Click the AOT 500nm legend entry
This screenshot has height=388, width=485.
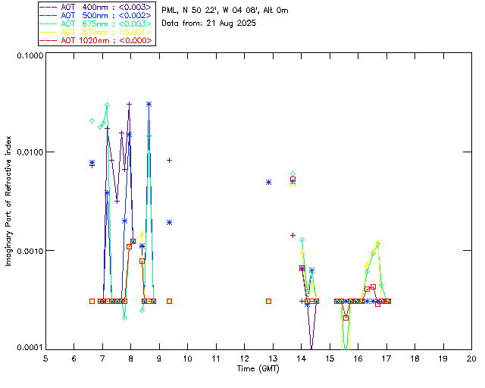coord(96,15)
